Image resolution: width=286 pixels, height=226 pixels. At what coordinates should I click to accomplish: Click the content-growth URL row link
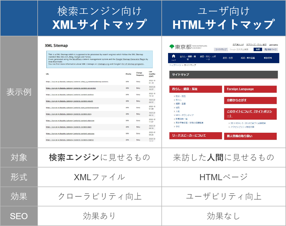pyautogui.click(x=69, y=101)
